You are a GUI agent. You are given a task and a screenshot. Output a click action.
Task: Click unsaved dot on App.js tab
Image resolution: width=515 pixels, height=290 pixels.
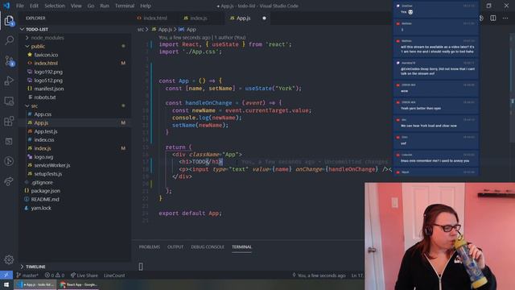coord(264,18)
